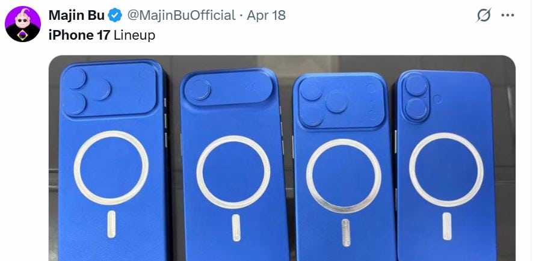Click the vertical dual-lens camera on rightmost phone
This screenshot has height=261, width=533.
tap(416, 97)
